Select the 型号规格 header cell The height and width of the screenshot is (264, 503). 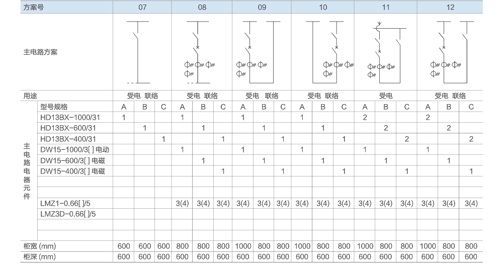click(x=54, y=107)
